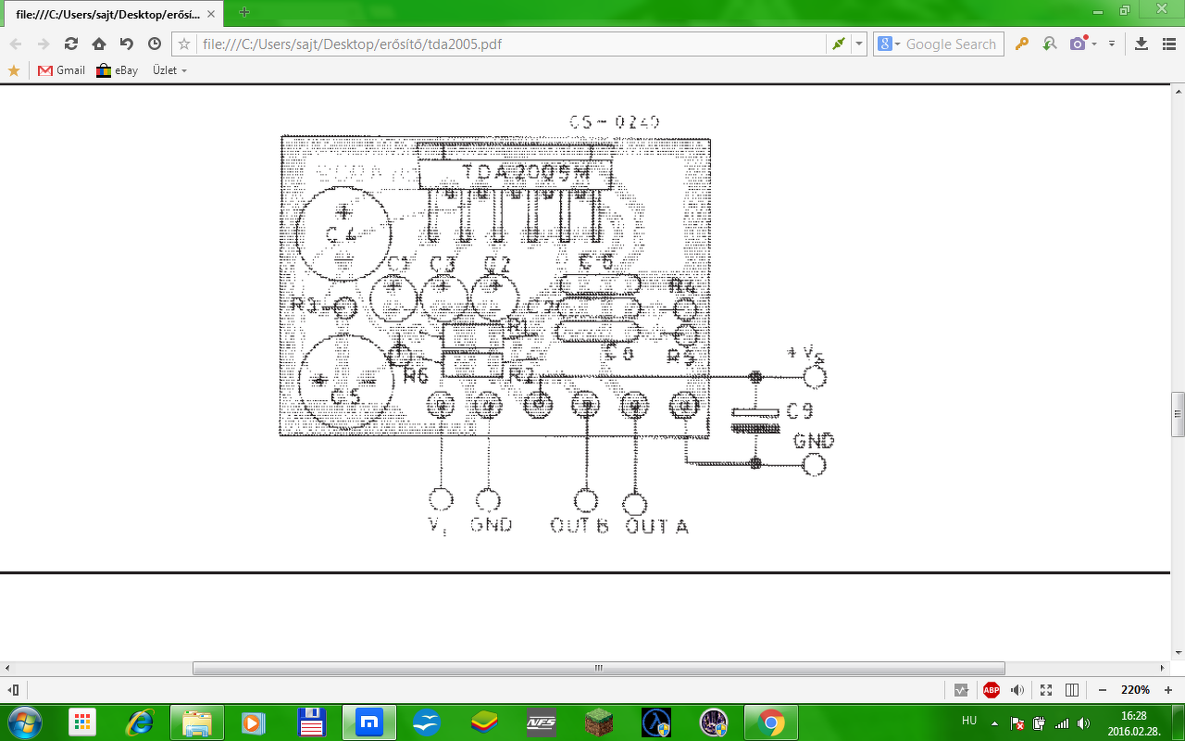Expand the Üzlet bookmarks folder
Viewport: 1185px width, 741px height.
[169, 70]
